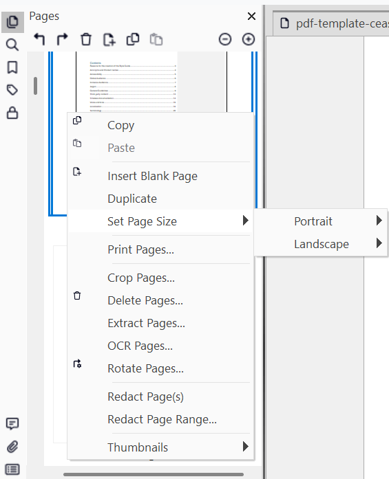Expand the Portrait page size submenu
This screenshot has height=479, width=389.
pos(321,221)
